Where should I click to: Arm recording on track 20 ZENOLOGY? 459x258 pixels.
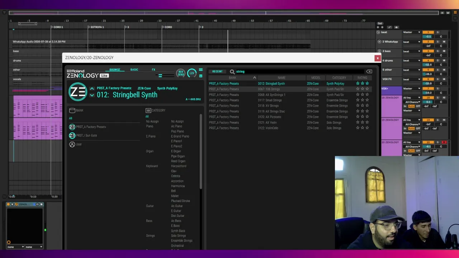pos(444,143)
